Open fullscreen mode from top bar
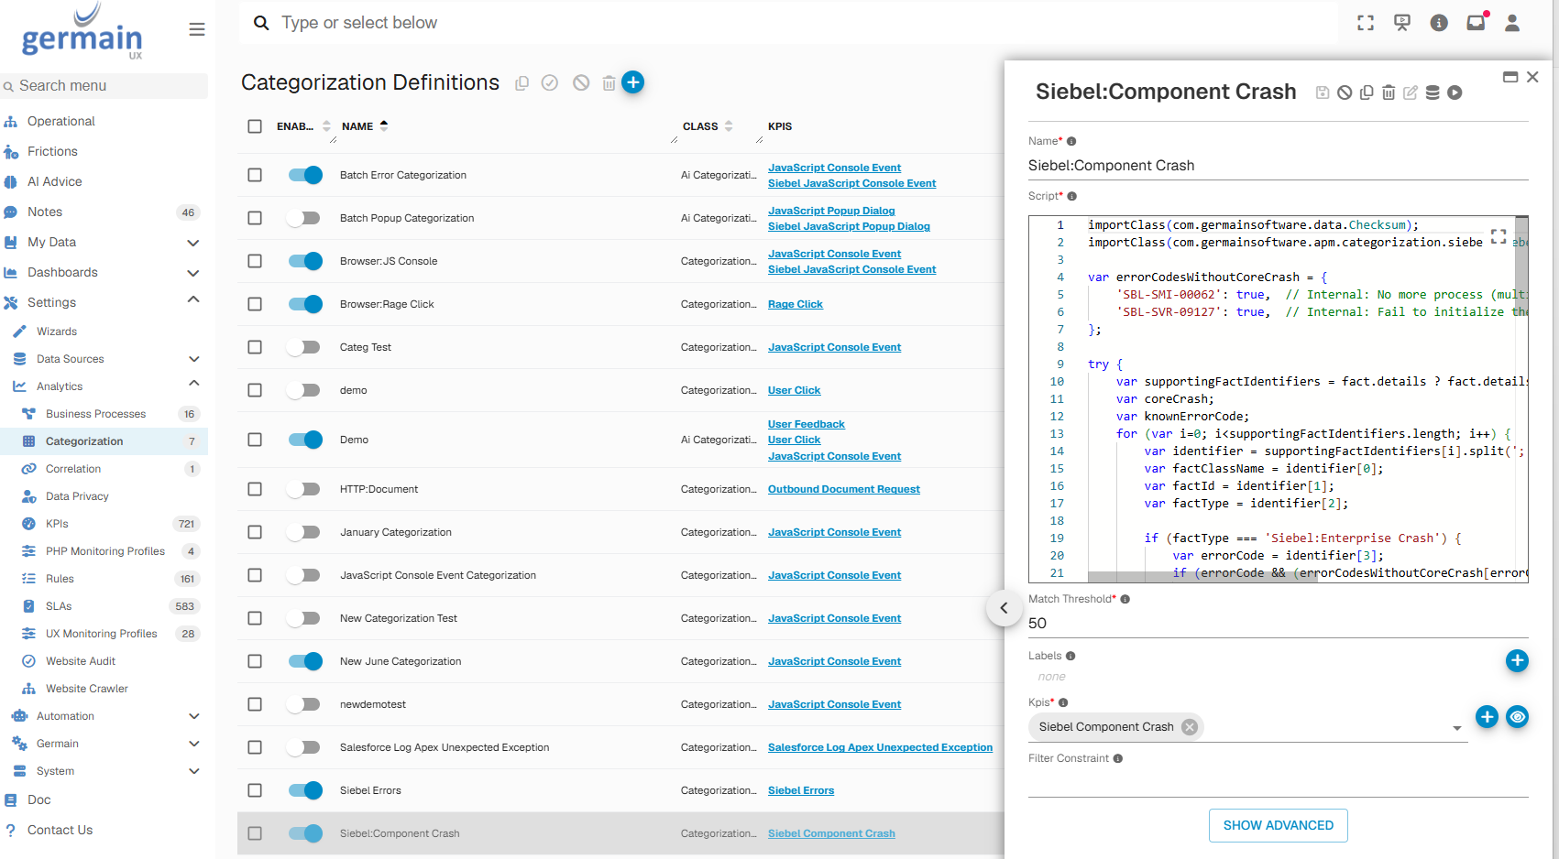This screenshot has width=1559, height=859. [x=1366, y=23]
